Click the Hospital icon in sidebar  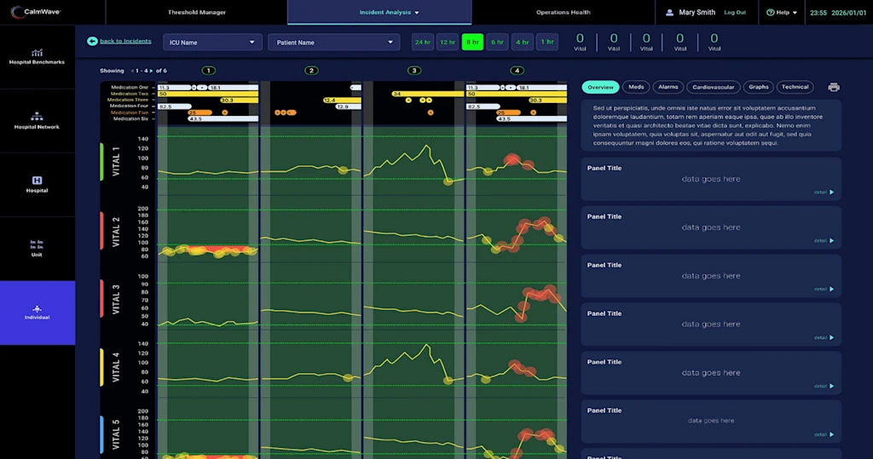click(37, 181)
